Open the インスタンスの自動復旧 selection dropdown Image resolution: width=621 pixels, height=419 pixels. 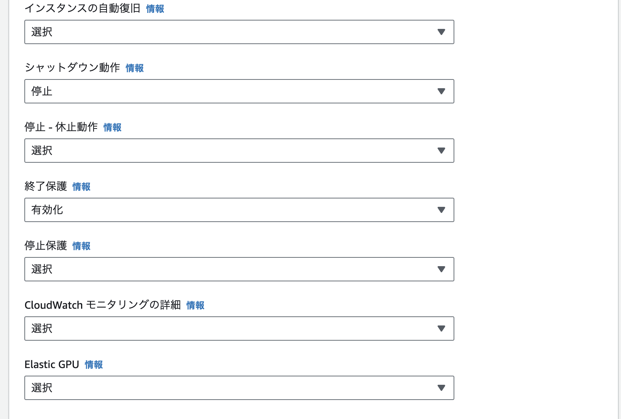click(x=239, y=32)
